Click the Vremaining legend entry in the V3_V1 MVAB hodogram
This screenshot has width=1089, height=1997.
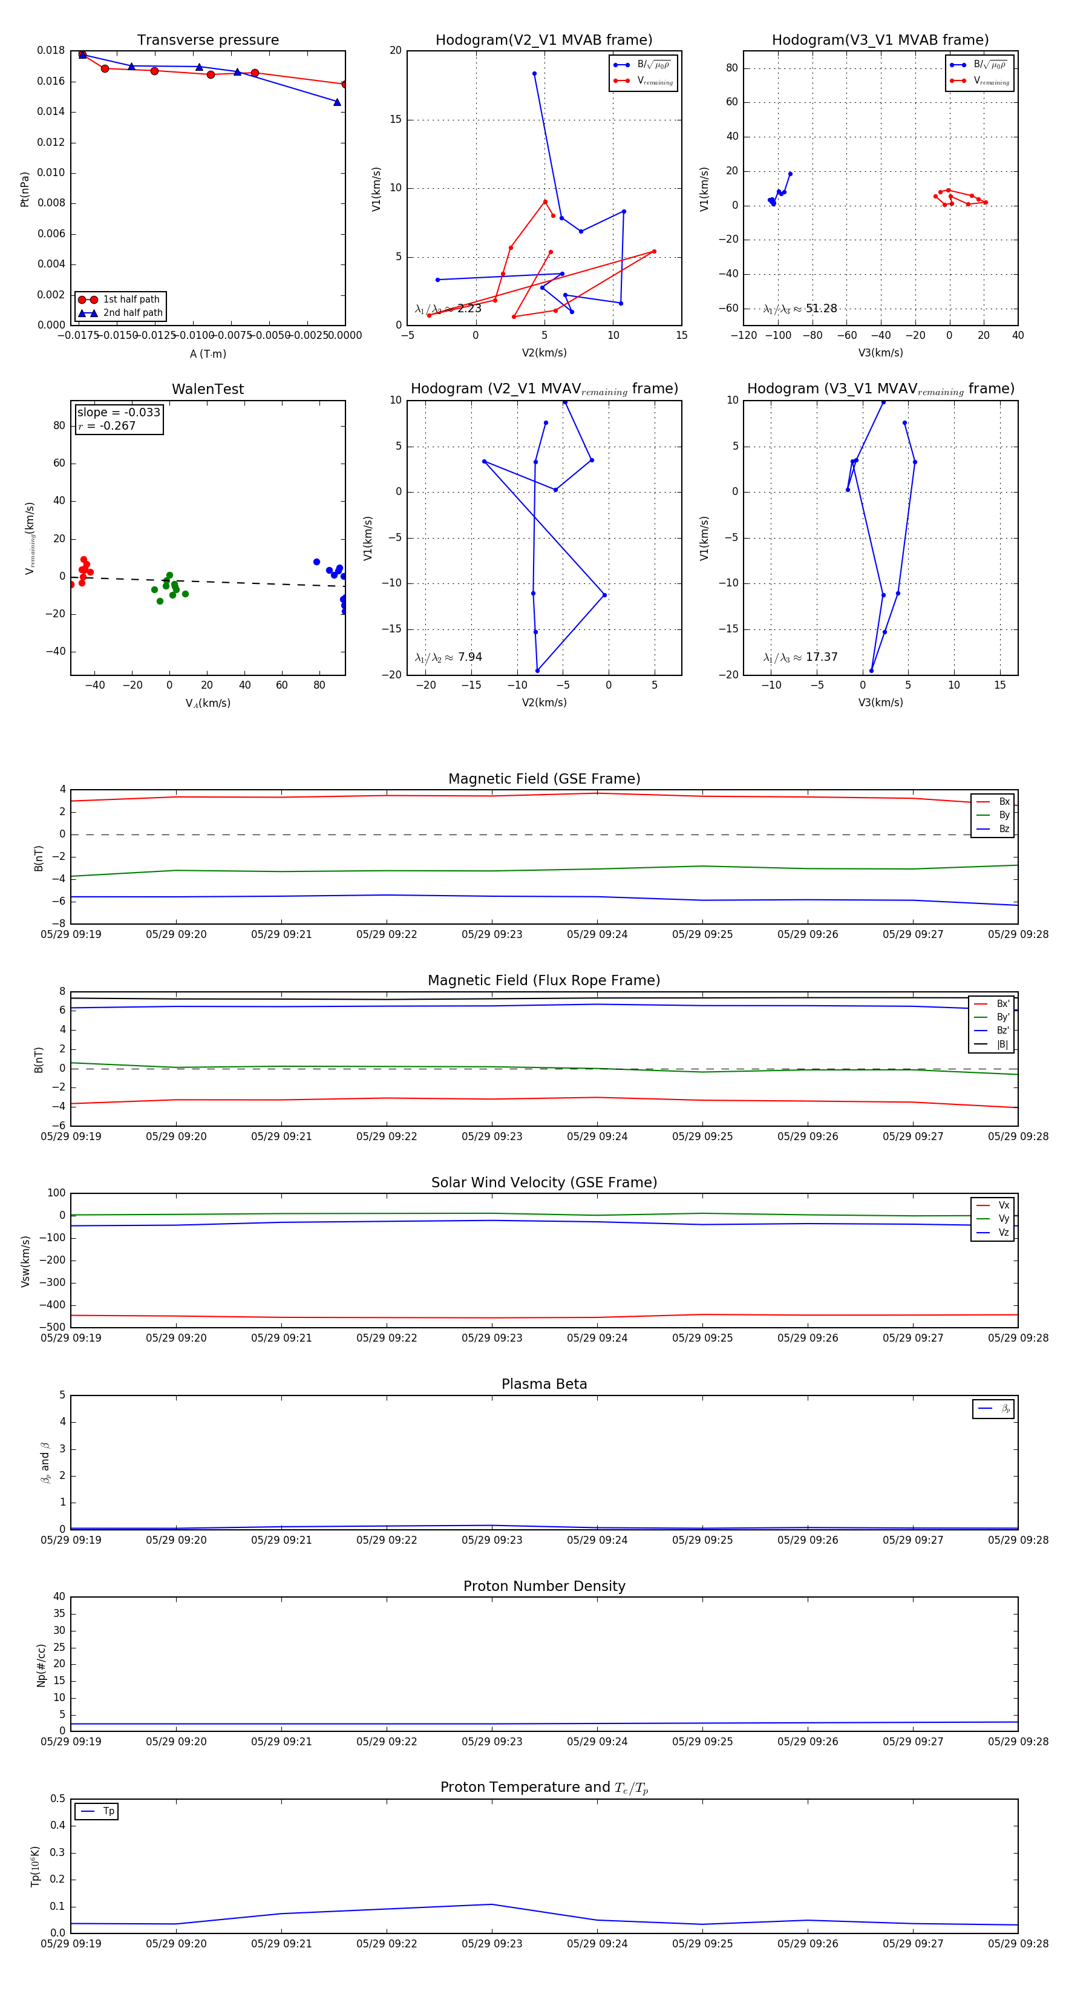coord(979,80)
